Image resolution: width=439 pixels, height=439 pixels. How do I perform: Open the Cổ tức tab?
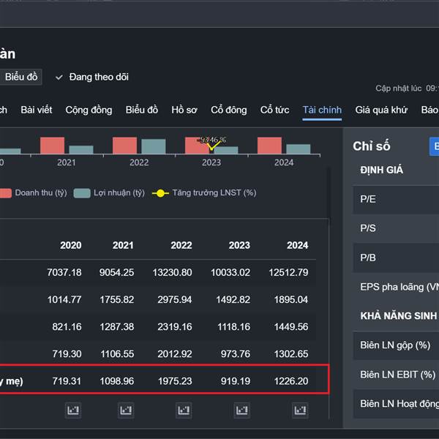tap(274, 110)
